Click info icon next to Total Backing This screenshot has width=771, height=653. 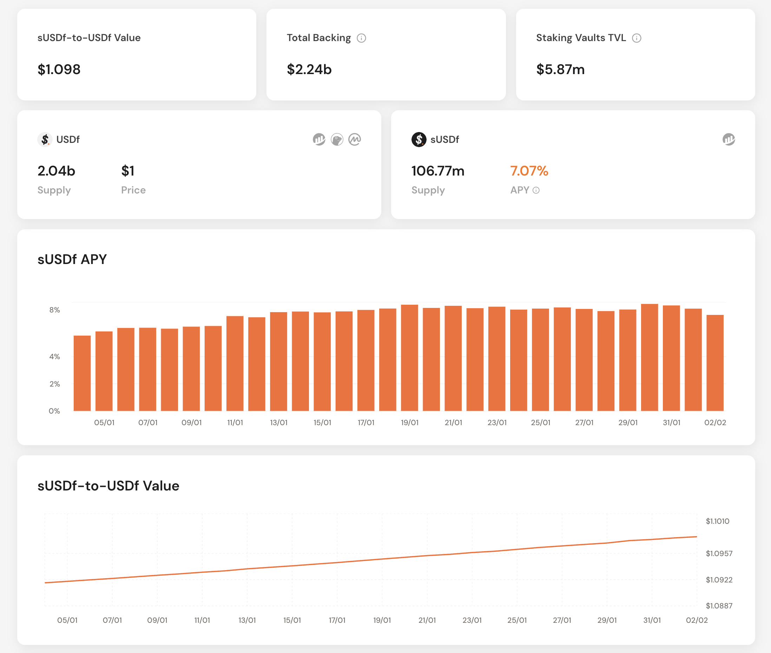click(361, 38)
